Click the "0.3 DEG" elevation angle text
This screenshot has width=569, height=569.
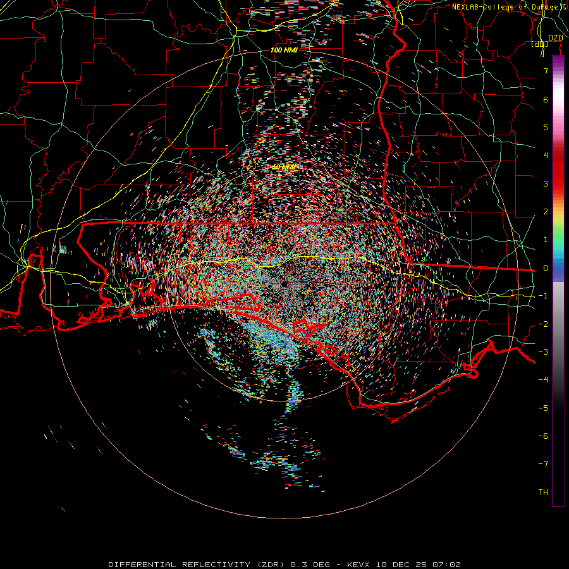(x=310, y=565)
